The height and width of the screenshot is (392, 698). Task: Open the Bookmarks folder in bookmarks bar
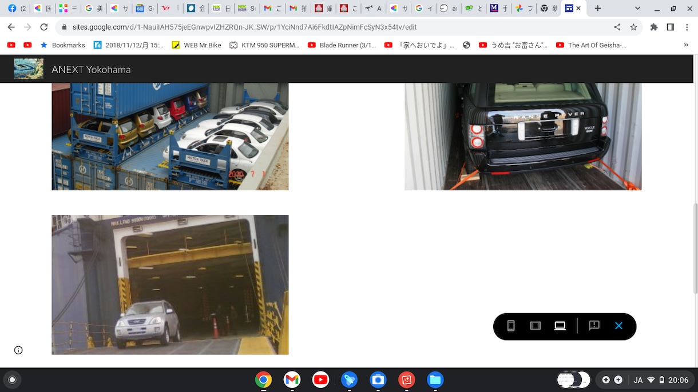pyautogui.click(x=62, y=45)
